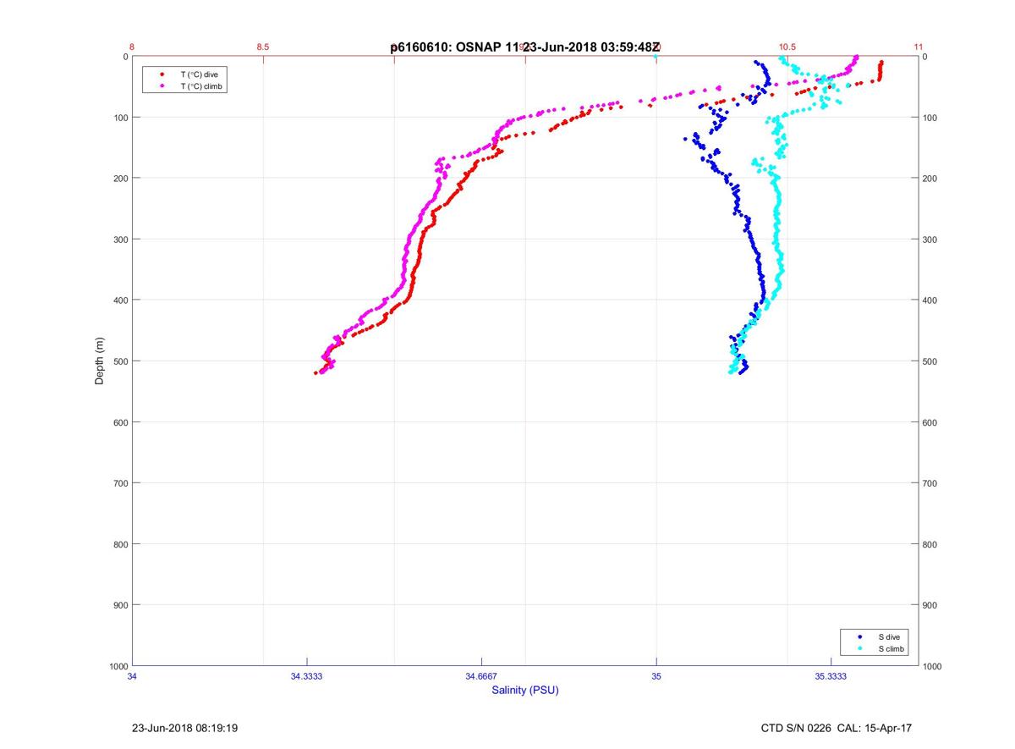Click left depth axis tick label 200
Screen dimensions: 1015x749
coord(120,179)
